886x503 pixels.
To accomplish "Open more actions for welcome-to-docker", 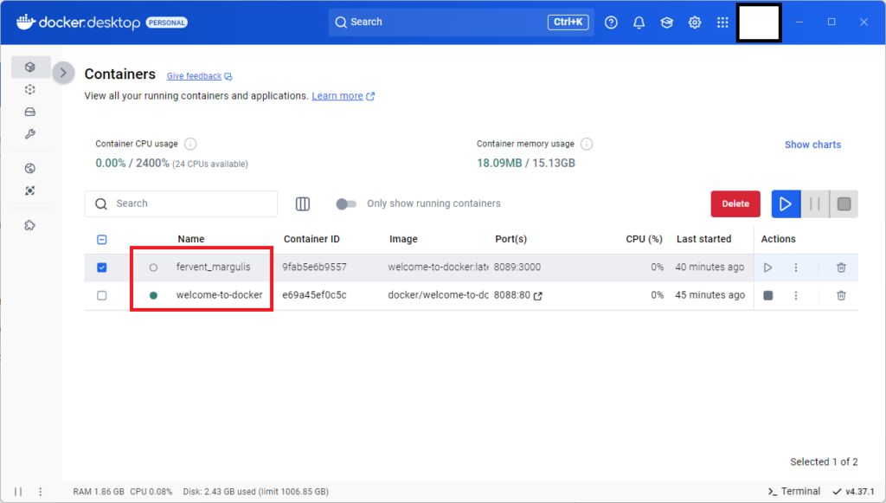I will point(796,295).
